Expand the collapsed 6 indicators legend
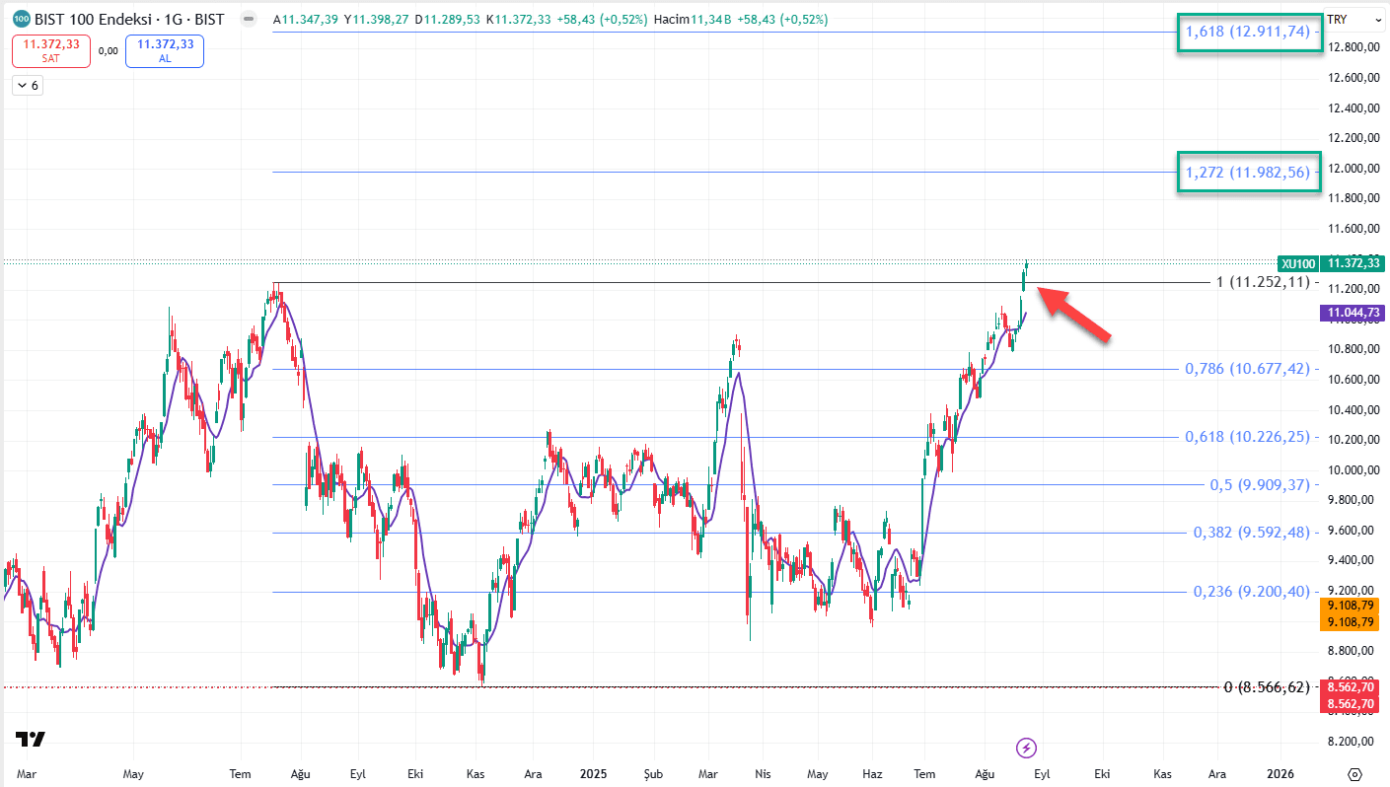 27,86
